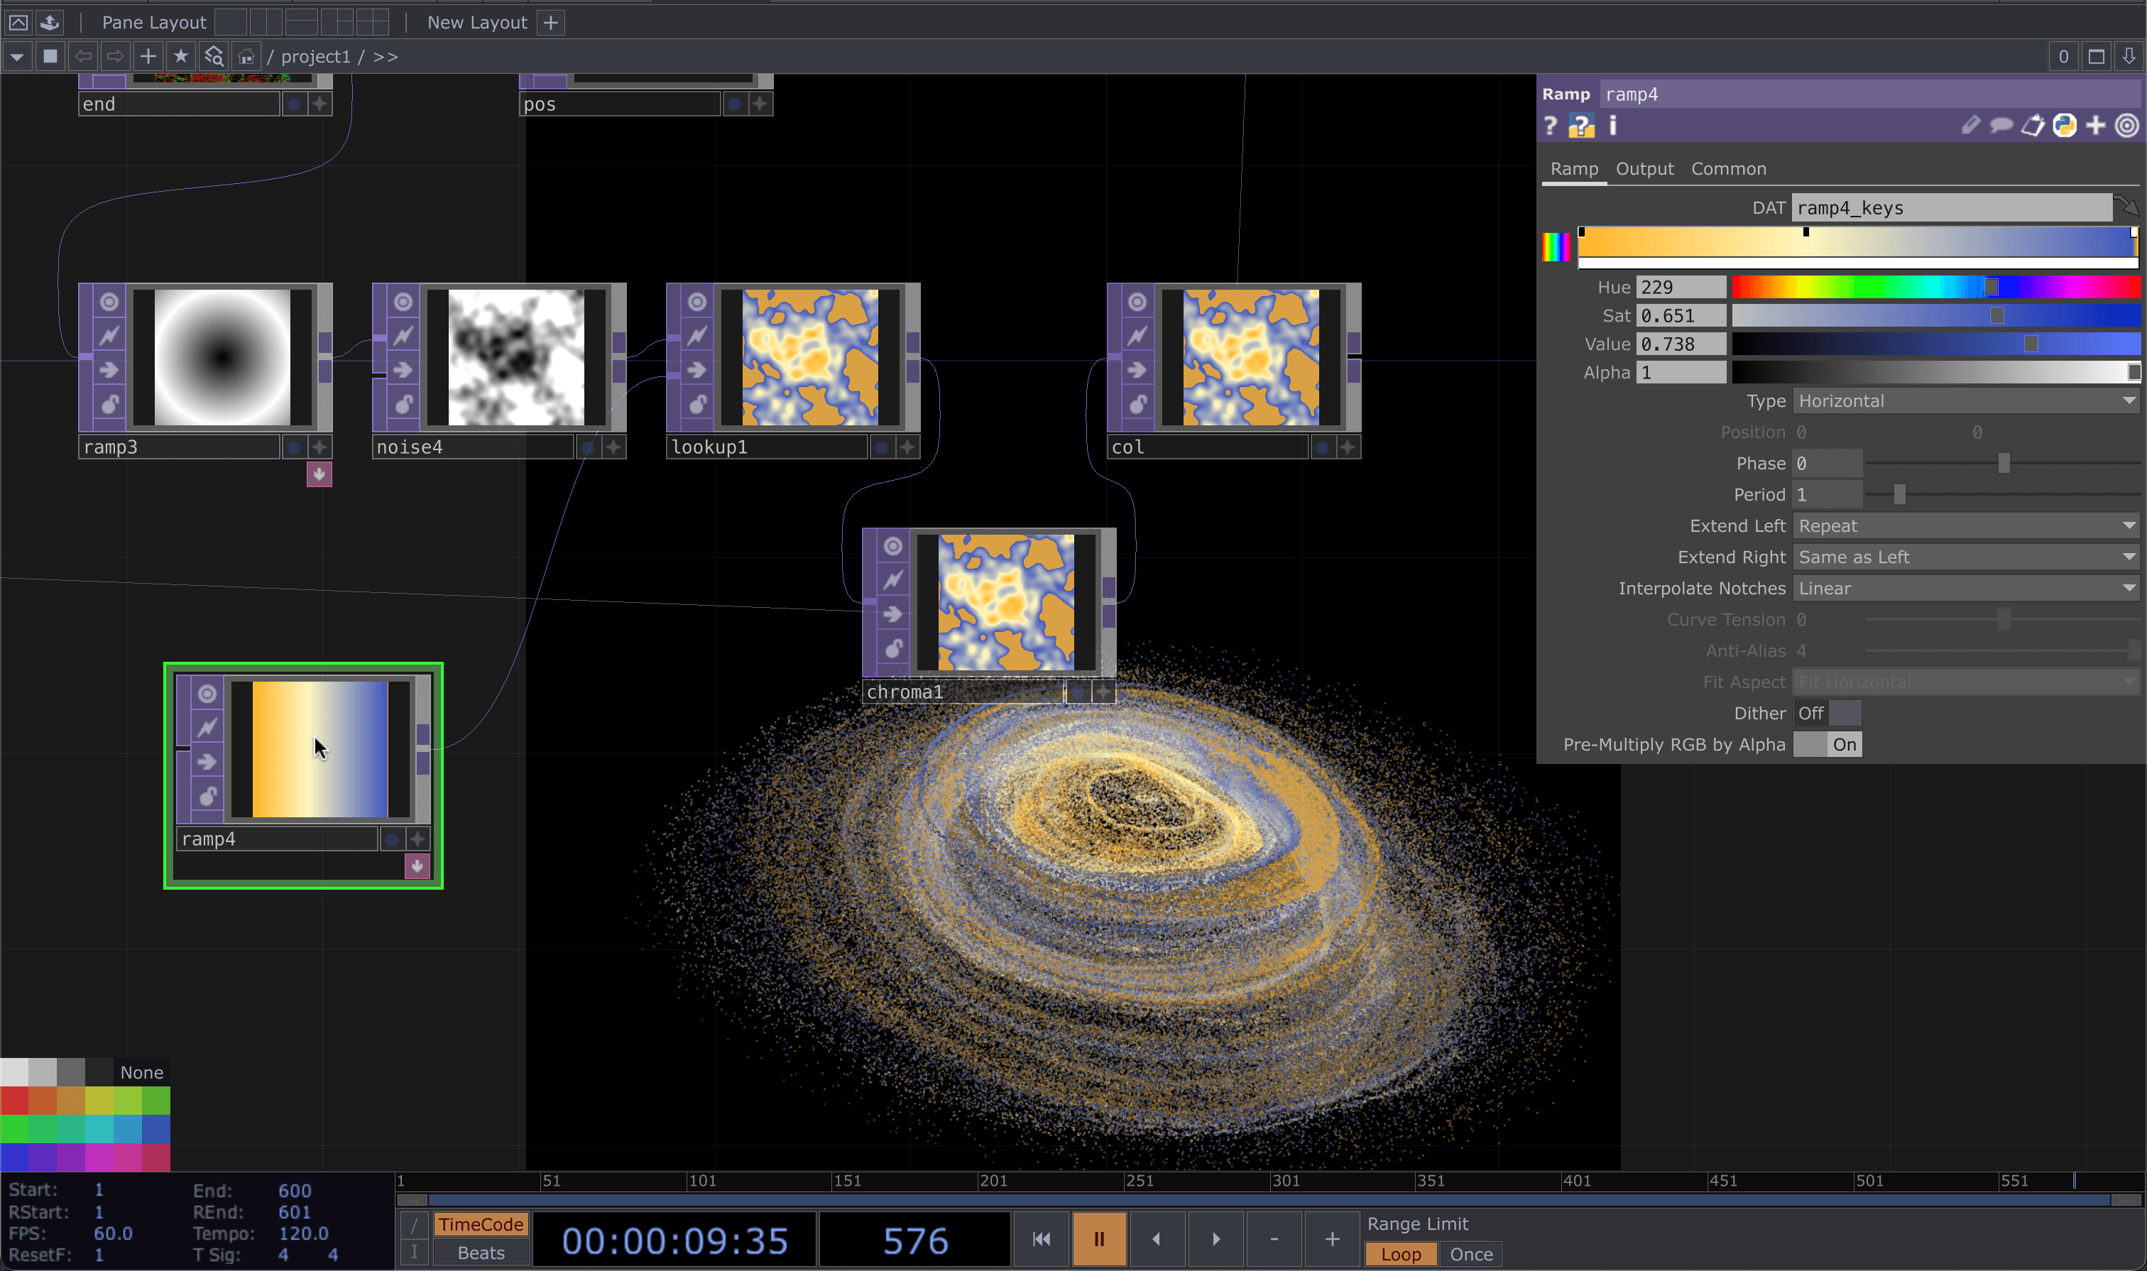Viewport: 2147px width, 1271px height.
Task: Click the bookmark star icon in path bar
Action: 181,57
